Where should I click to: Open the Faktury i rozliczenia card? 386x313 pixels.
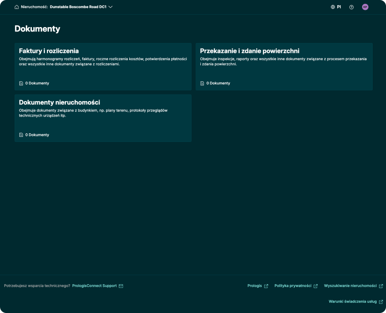point(103,67)
